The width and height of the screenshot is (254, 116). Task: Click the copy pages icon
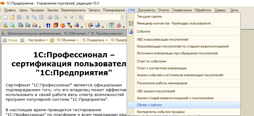[34, 17]
